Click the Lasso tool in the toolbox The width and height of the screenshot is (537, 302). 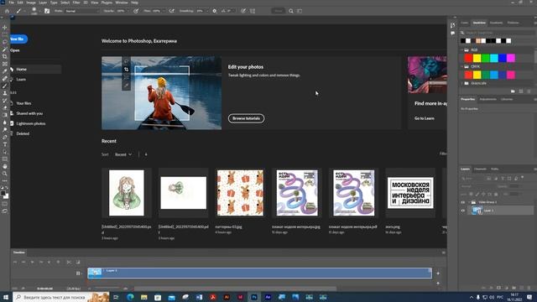point(5,42)
